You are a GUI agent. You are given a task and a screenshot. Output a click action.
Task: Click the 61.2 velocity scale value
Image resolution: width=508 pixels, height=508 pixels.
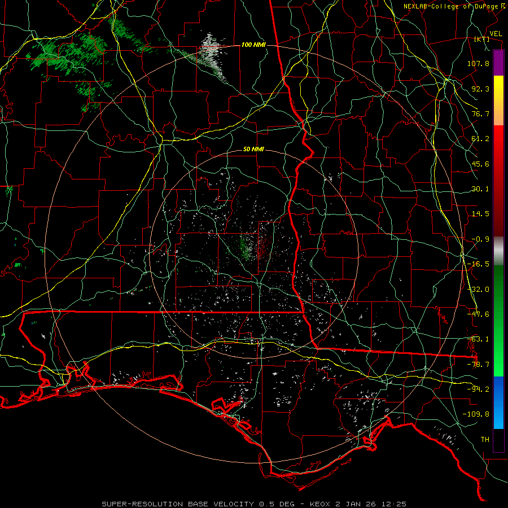[480, 139]
